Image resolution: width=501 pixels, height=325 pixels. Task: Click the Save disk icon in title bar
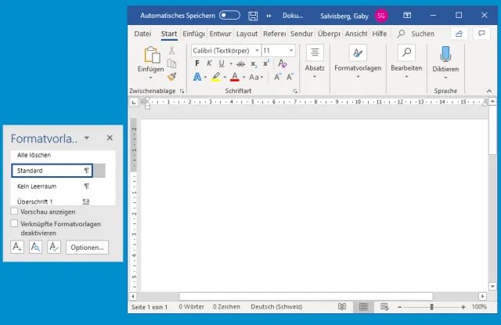pos(253,15)
